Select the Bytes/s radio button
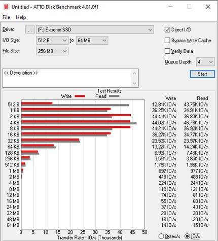The height and width of the screenshot is (241, 218). point(161,236)
